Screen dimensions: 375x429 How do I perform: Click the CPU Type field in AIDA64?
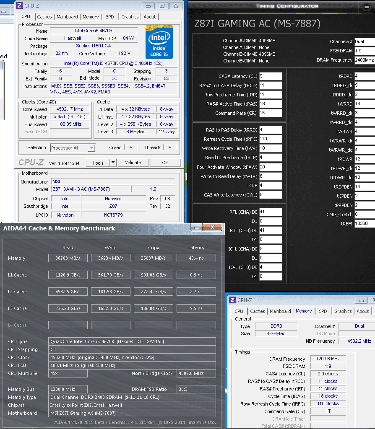point(132,341)
